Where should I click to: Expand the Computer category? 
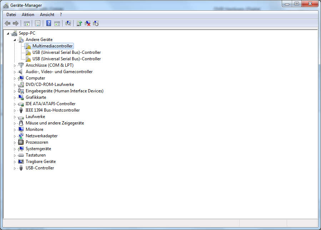[x=15, y=78]
